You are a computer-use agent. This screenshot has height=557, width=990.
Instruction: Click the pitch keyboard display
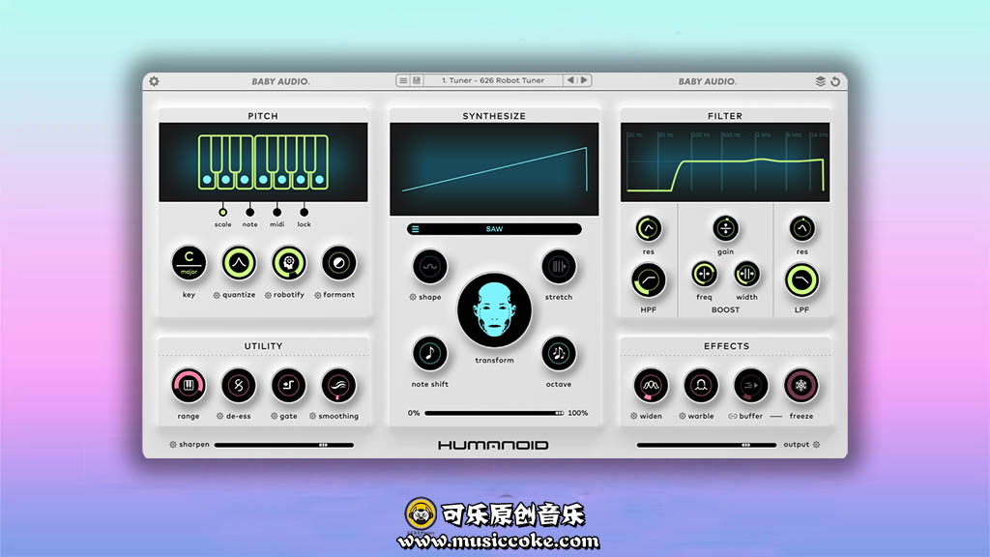click(263, 162)
